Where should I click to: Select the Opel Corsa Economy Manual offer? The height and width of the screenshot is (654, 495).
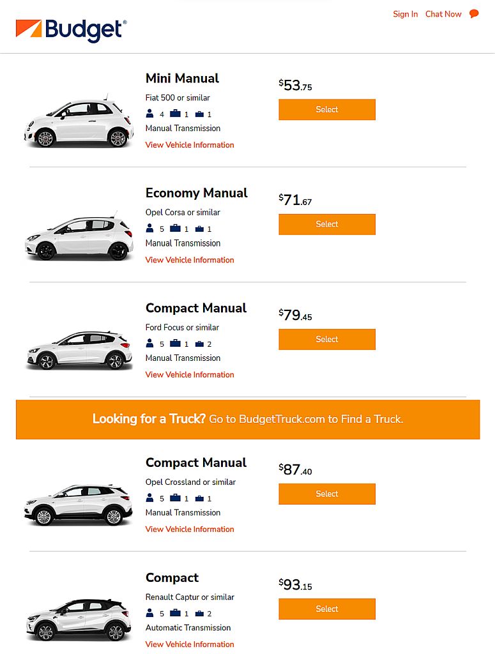coord(326,224)
